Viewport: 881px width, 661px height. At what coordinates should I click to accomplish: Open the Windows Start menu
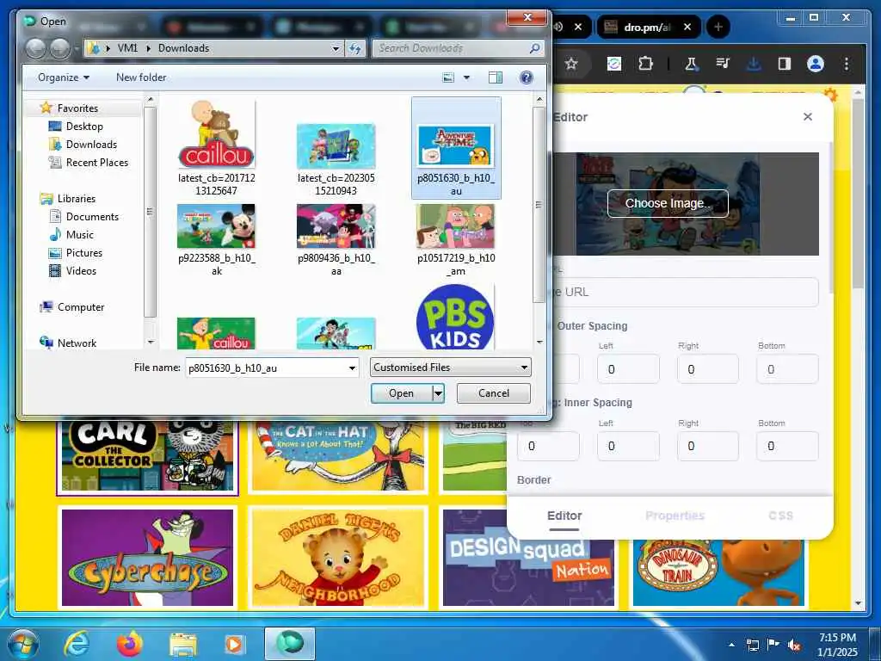click(x=22, y=644)
